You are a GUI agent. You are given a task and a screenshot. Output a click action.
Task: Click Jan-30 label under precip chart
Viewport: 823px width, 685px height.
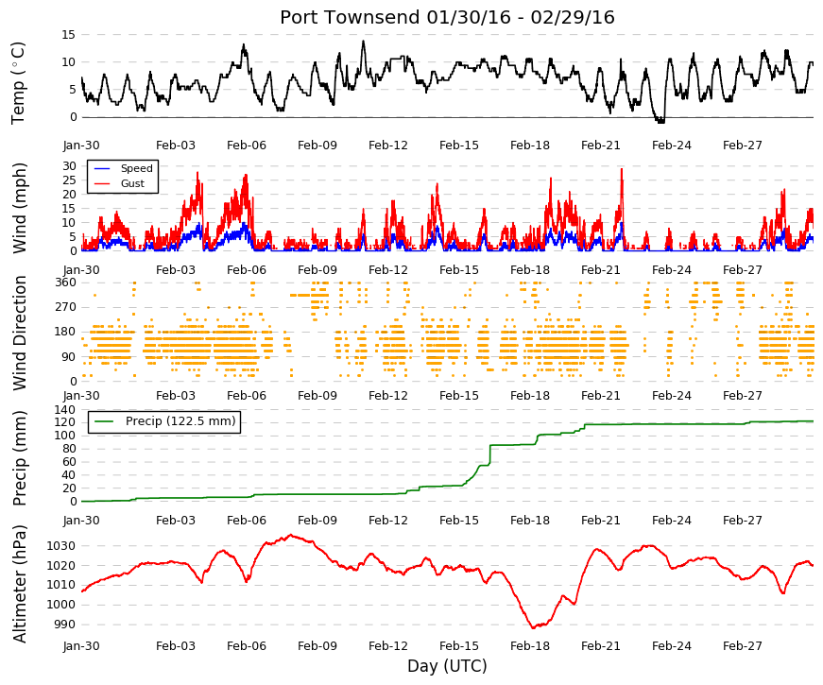coord(81,521)
